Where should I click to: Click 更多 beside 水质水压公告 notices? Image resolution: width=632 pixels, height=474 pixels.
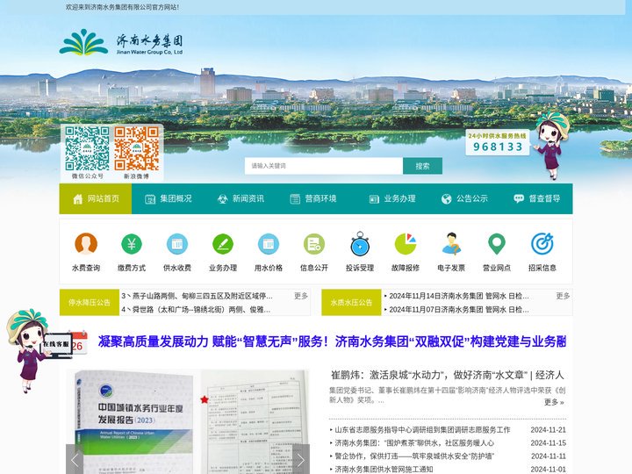point(563,296)
